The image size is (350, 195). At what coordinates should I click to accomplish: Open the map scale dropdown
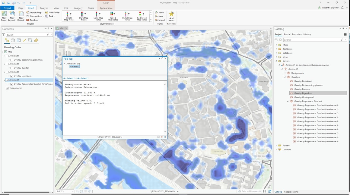click(x=73, y=191)
